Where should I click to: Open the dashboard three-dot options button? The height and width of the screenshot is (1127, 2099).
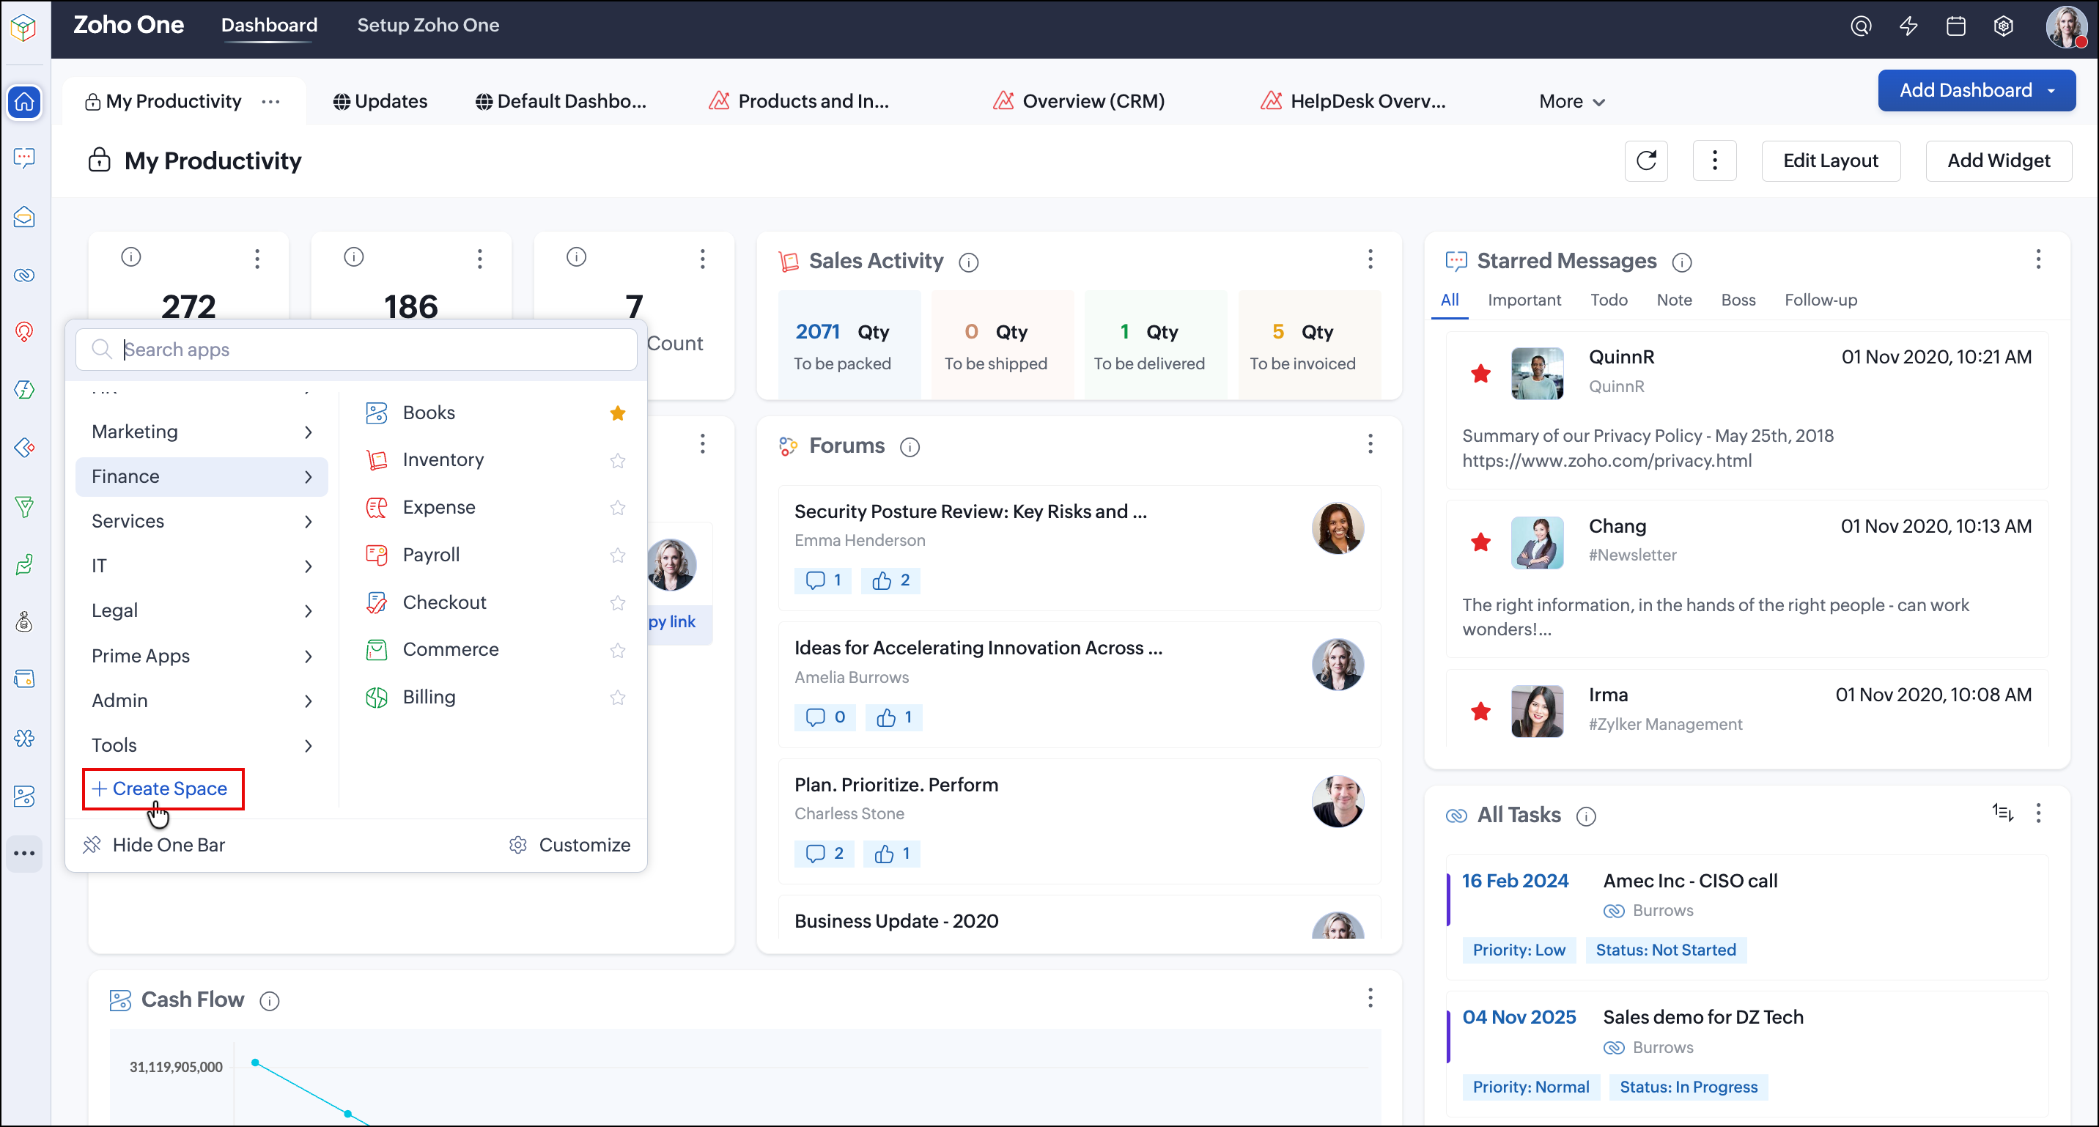pyautogui.click(x=1714, y=160)
